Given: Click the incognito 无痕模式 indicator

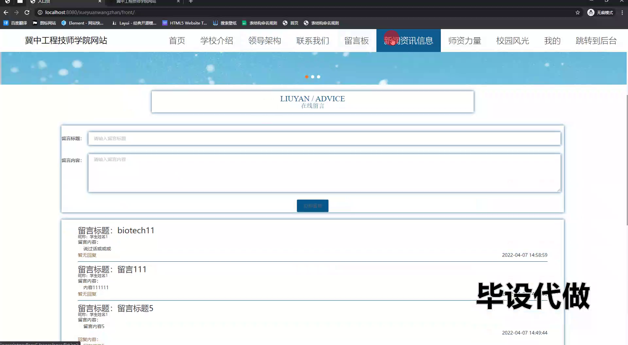Looking at the screenshot, I should click(601, 12).
